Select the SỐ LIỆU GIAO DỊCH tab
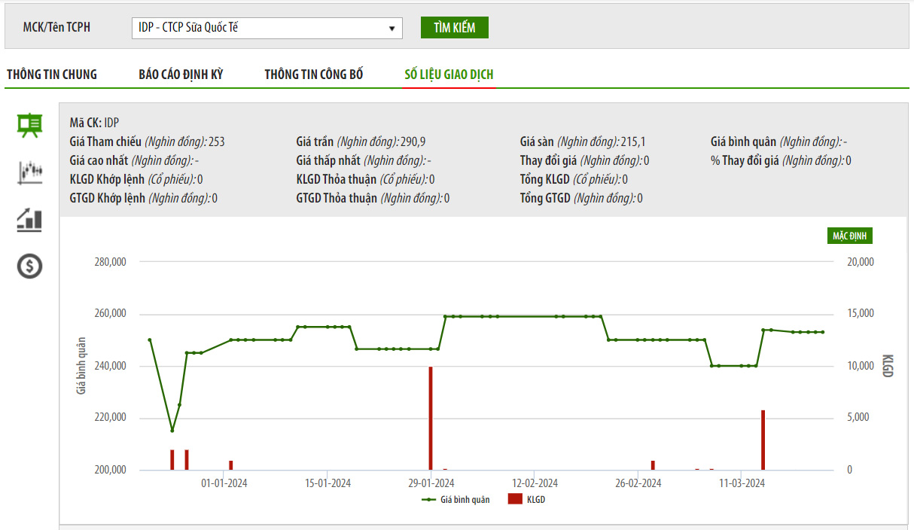Image resolution: width=914 pixels, height=530 pixels. click(x=449, y=75)
